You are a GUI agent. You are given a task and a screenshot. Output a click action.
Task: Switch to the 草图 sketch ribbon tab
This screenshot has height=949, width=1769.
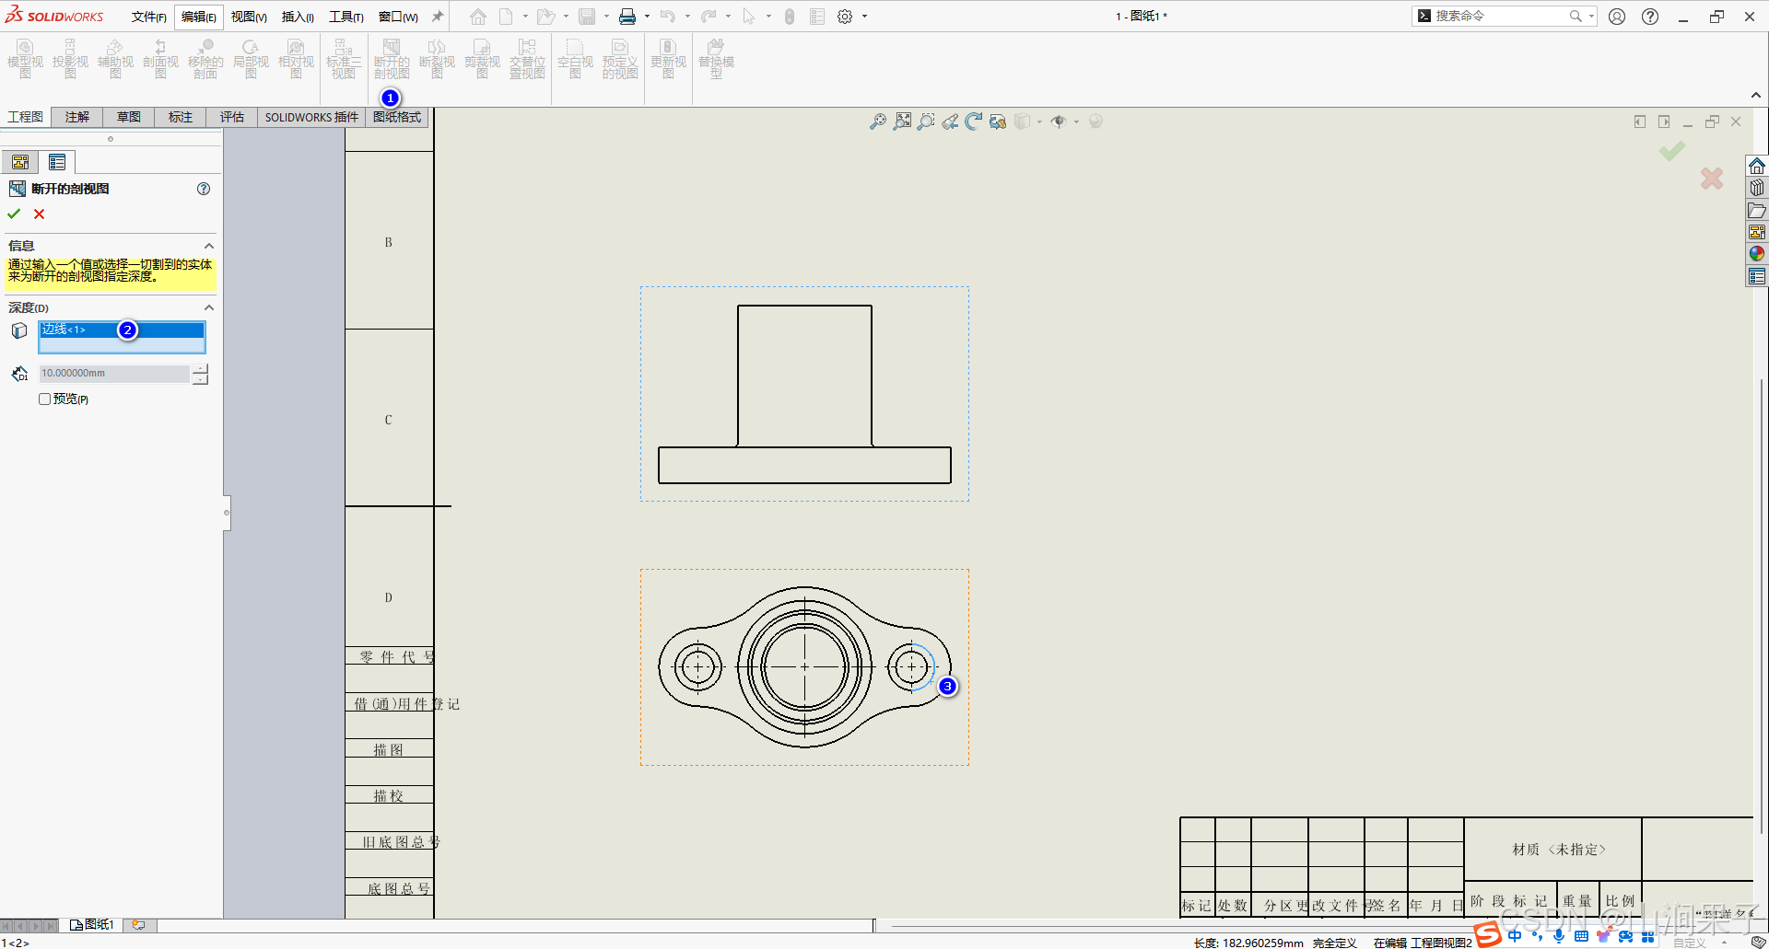129,117
